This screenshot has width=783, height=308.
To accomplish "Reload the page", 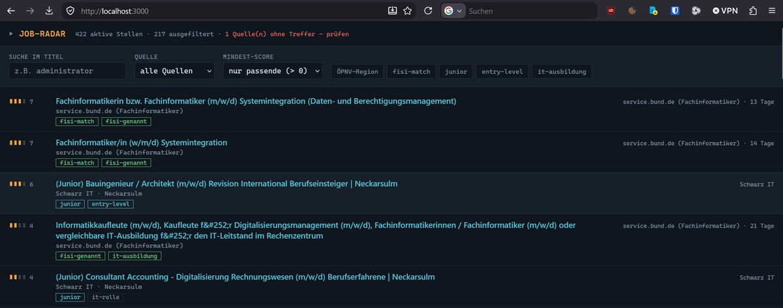I will 429,11.
